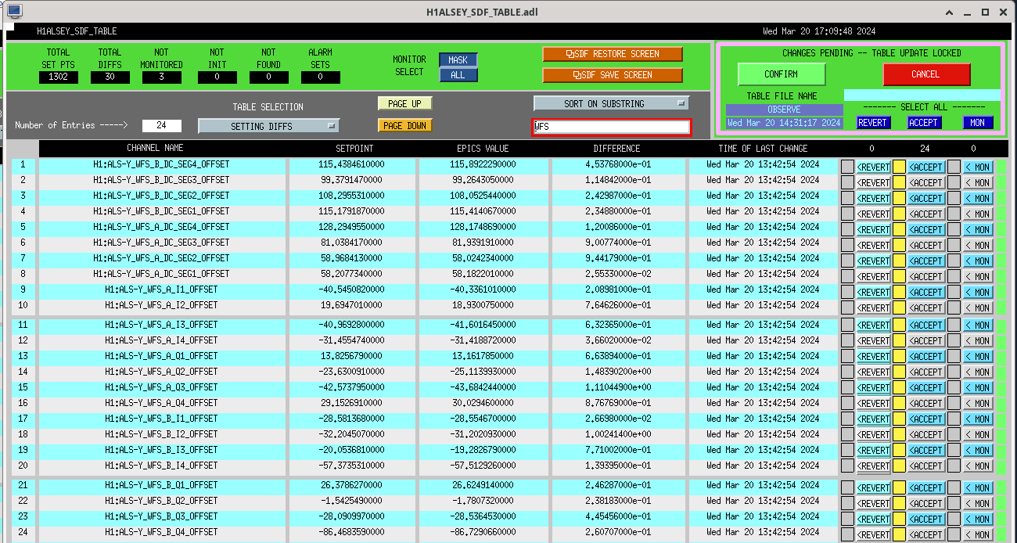Open window menu icon in title bar

[15, 12]
